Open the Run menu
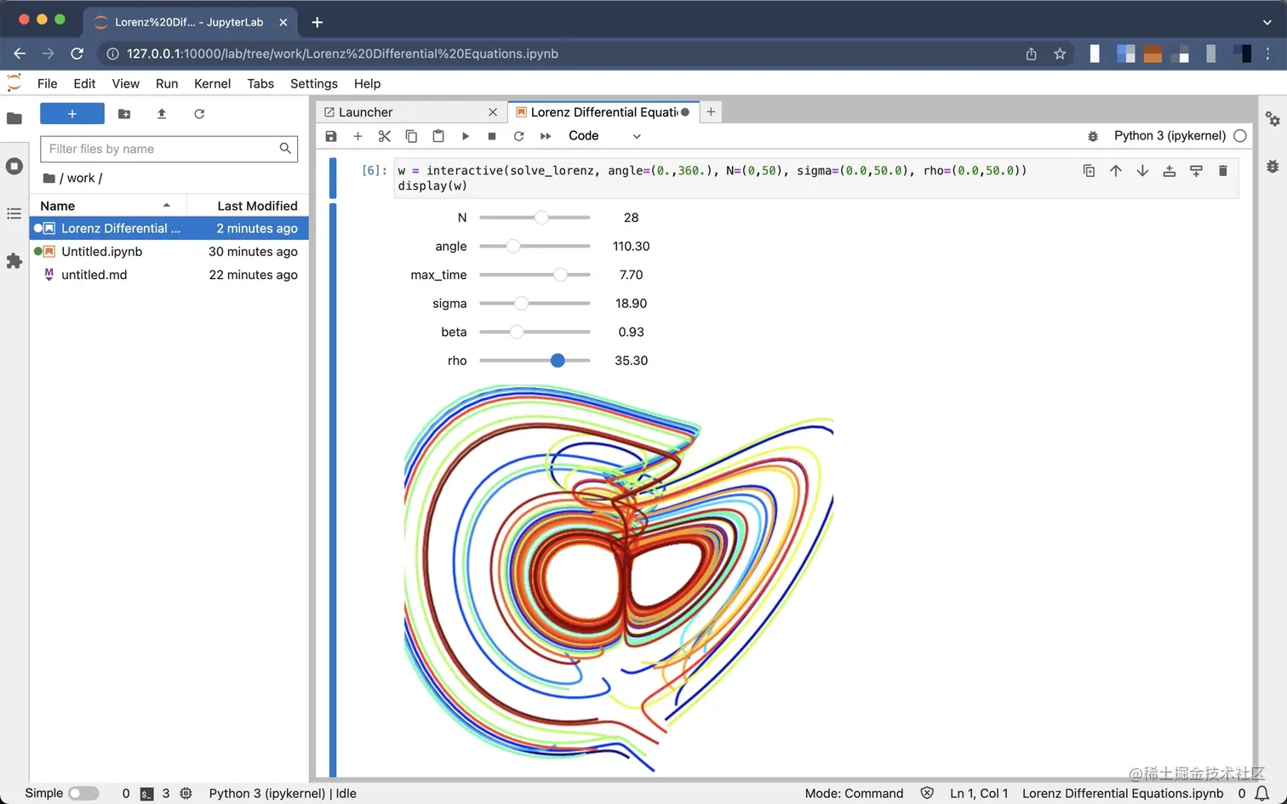This screenshot has width=1287, height=804. click(x=167, y=83)
